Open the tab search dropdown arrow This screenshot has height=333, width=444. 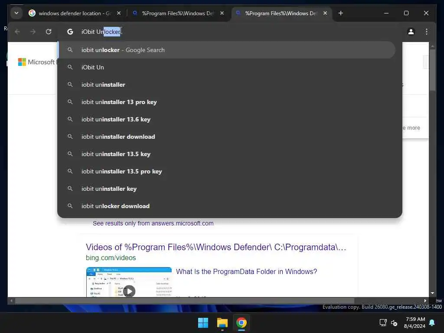tap(16, 13)
